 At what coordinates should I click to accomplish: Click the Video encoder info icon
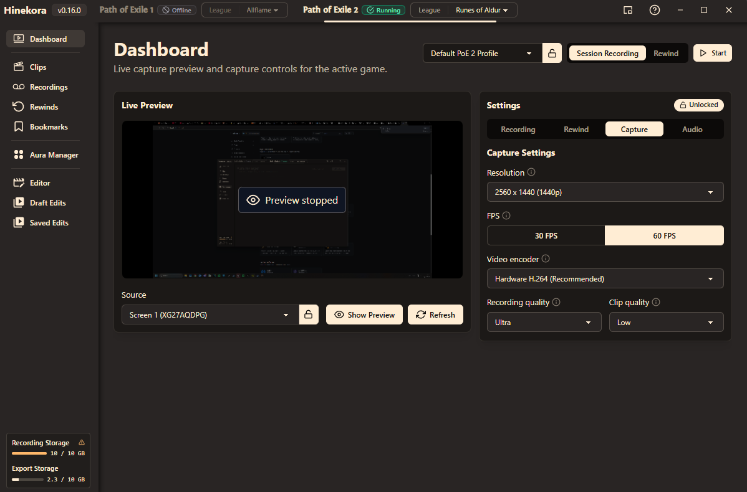coord(546,259)
